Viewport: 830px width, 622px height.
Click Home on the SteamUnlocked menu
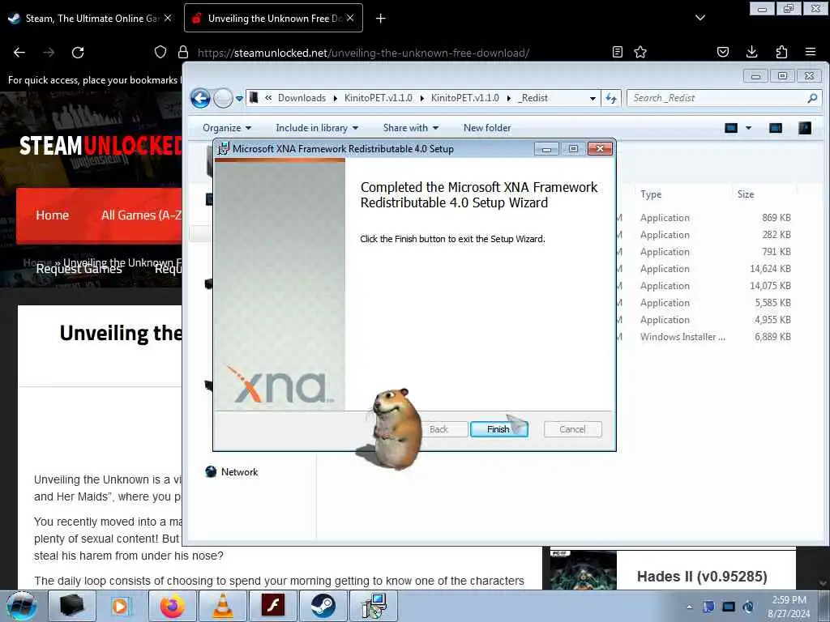(53, 215)
